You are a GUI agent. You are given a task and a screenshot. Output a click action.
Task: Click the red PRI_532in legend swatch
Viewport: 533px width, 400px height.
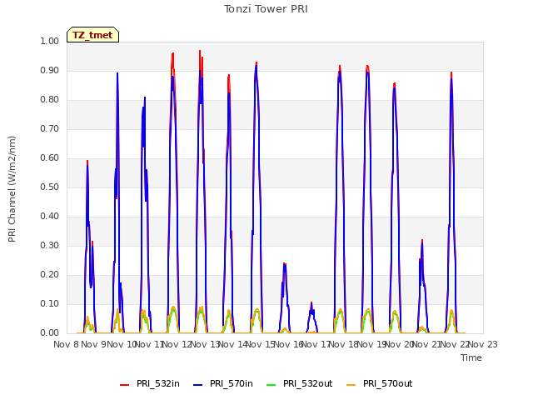(x=125, y=385)
